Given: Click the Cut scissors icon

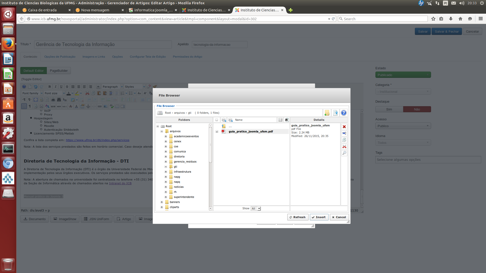Looking at the screenshot, I should 344,147.
